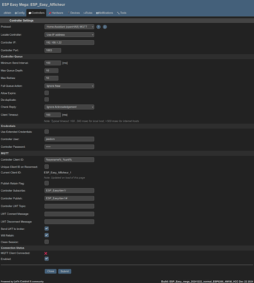Open the Hardware tab with pin icon
Image resolution: width=254 pixels, height=283 pixels.
(56, 13)
